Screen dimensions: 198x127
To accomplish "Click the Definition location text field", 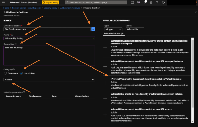I will pos(47,29).
